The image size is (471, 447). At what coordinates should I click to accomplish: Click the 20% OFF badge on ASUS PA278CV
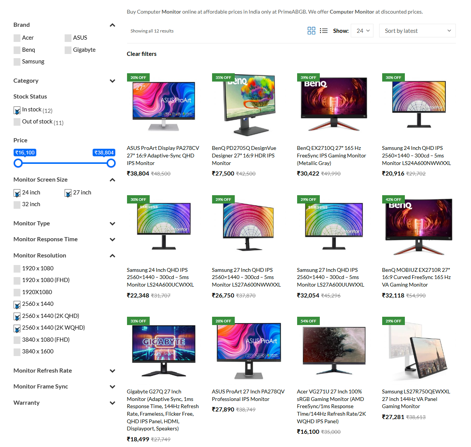[138, 77]
